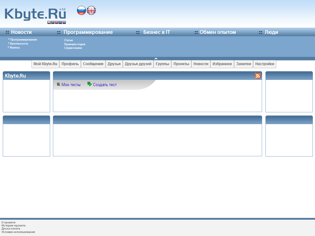Pick the yellow theme color swatch
315x236 pixels.
click(x=49, y=22)
